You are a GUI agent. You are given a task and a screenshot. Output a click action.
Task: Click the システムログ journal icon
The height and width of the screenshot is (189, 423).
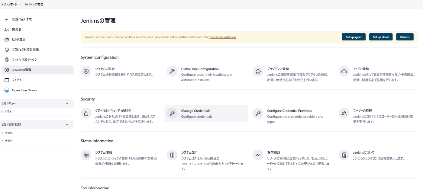[x=172, y=155]
